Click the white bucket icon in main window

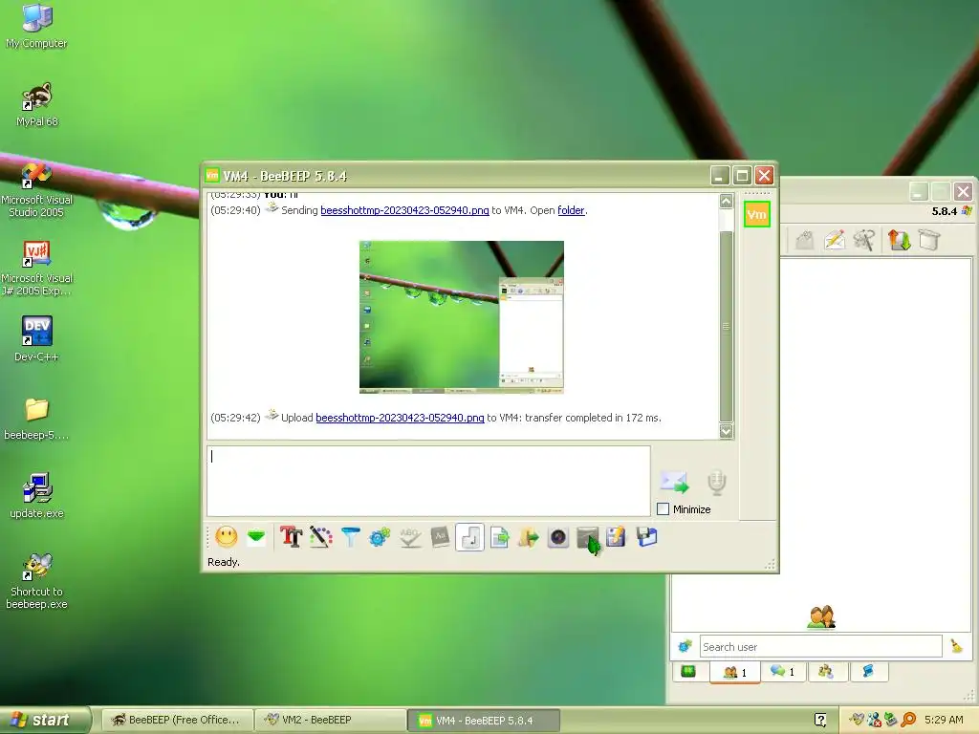pyautogui.click(x=929, y=240)
